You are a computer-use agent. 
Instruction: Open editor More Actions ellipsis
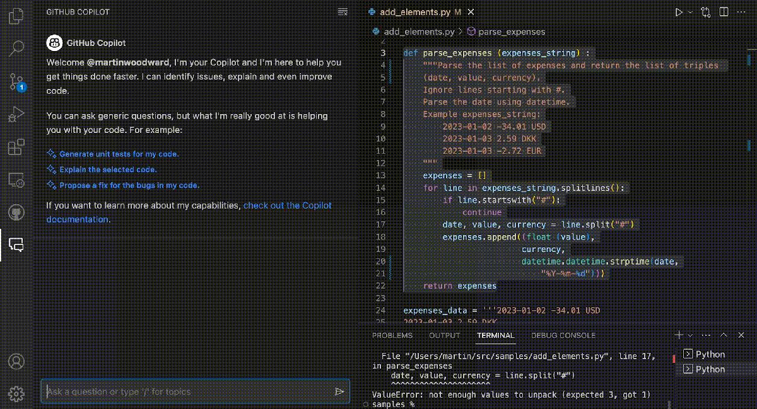point(742,12)
